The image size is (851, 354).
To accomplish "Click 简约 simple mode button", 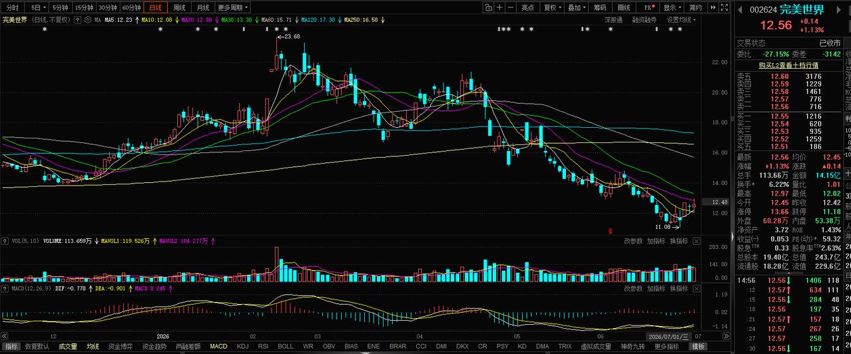I will coord(695,7).
